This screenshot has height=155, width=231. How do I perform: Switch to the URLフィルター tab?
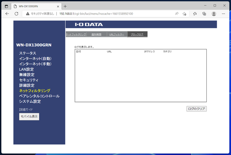tap(116, 35)
